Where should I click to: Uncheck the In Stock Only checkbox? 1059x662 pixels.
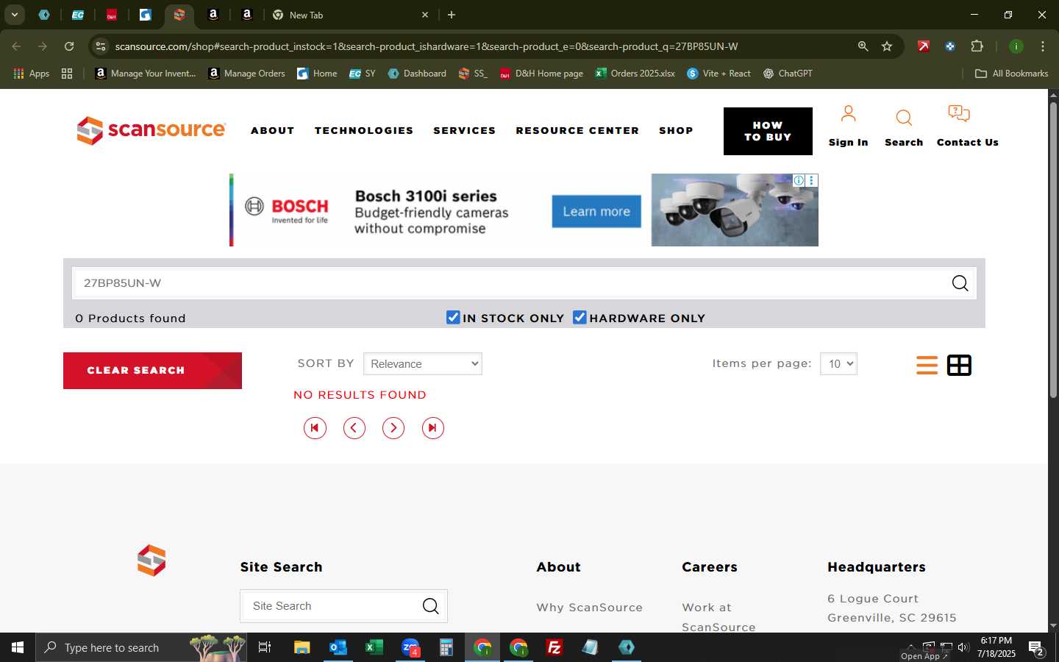coord(453,317)
